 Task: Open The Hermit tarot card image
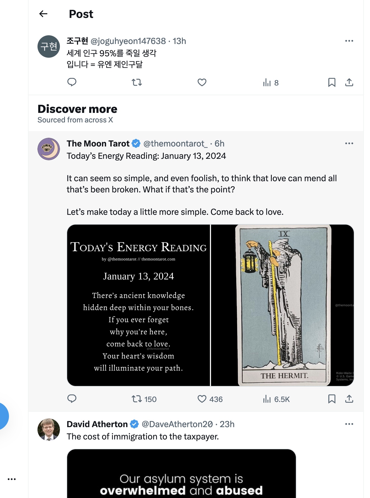click(x=282, y=305)
